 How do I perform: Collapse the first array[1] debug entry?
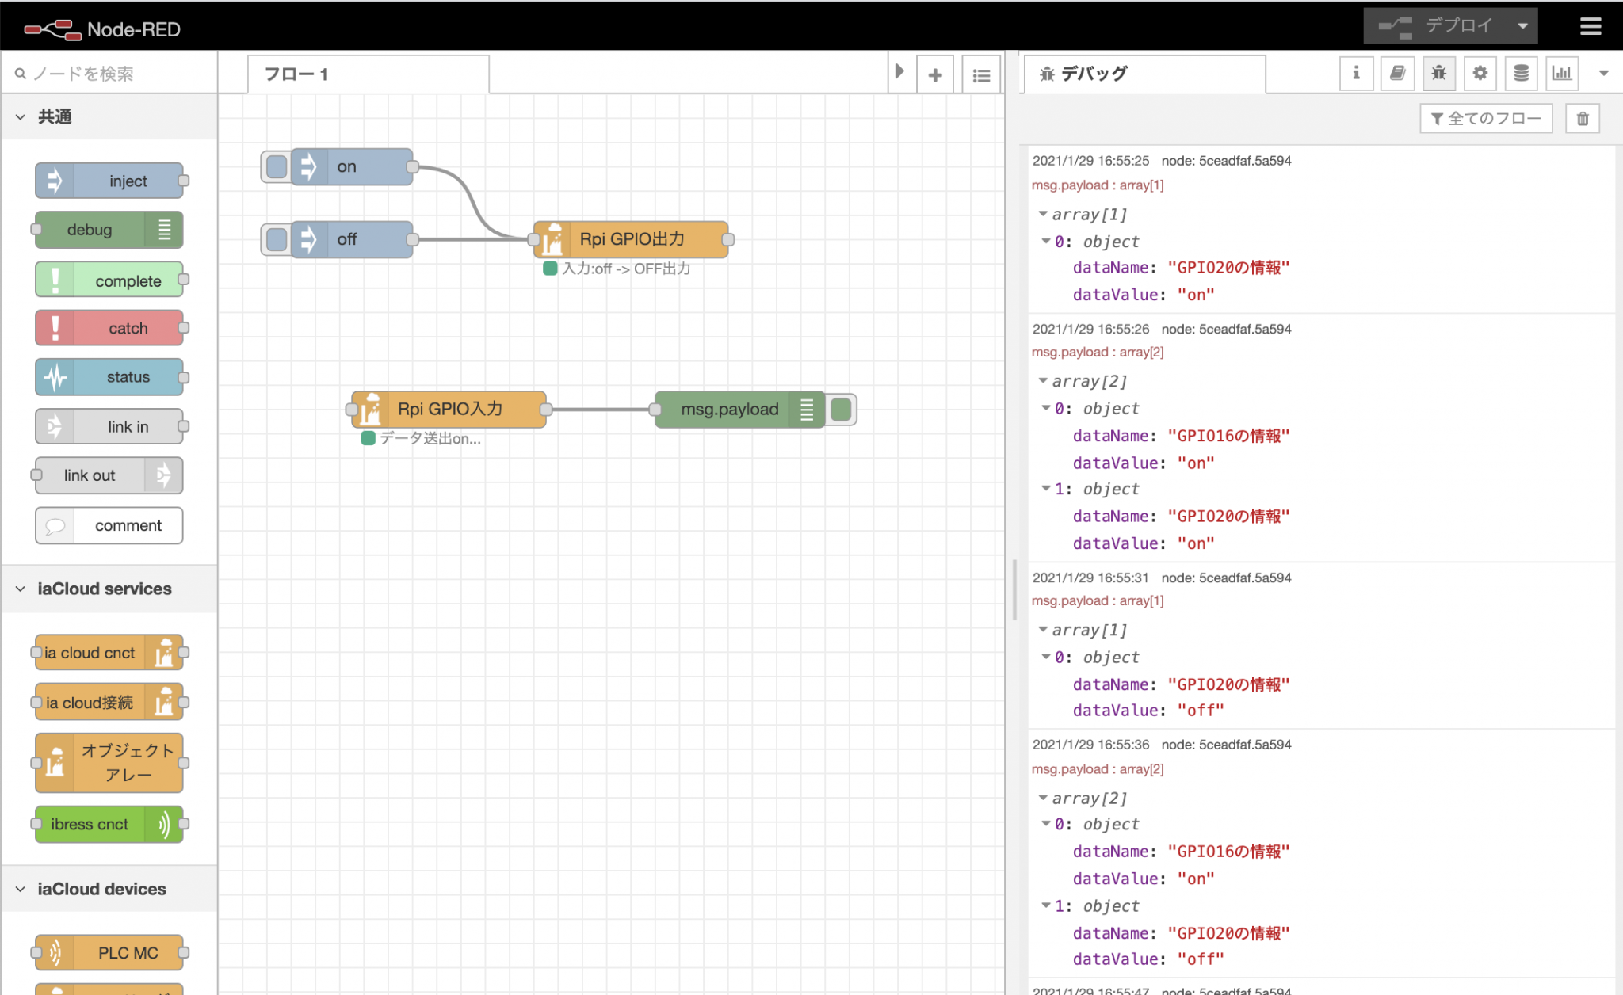1043,214
